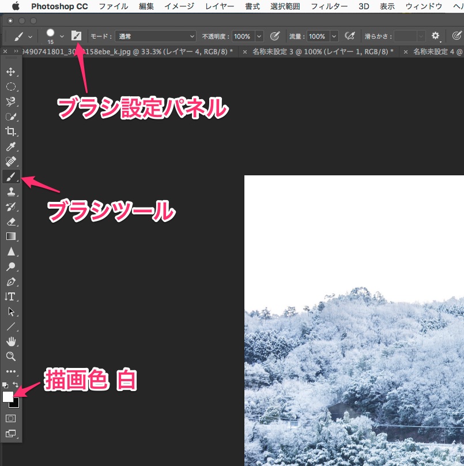Screen dimensions: 464x466
Task: Open the opacity 不透明度 slider dropdown arrow
Action: pos(259,36)
